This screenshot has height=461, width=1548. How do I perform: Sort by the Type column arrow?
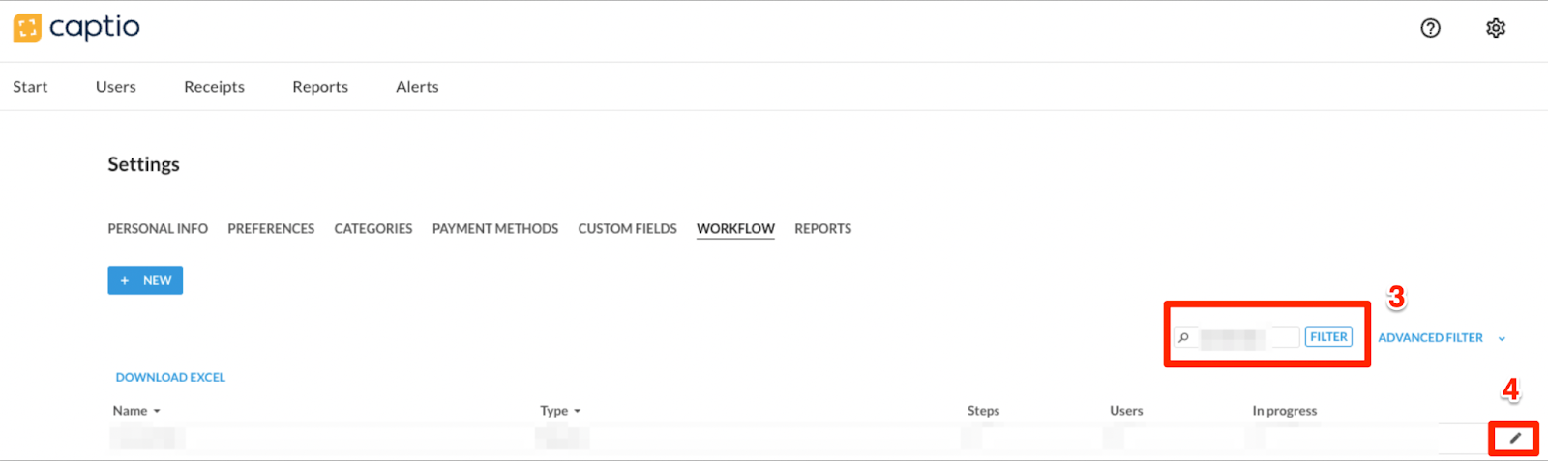point(578,412)
